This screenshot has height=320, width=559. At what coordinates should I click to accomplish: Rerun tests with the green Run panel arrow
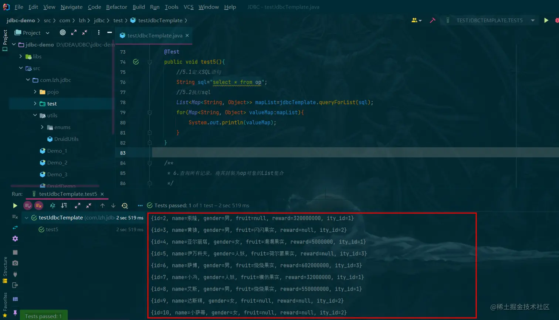(x=15, y=205)
